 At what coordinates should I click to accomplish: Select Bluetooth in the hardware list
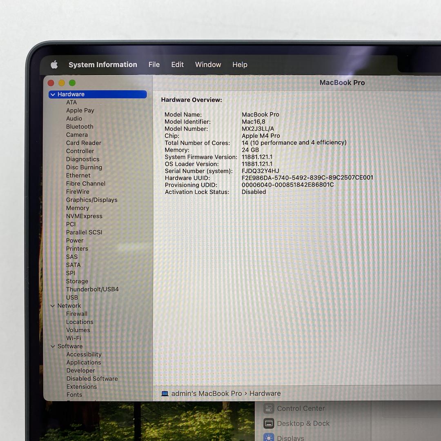pos(80,127)
